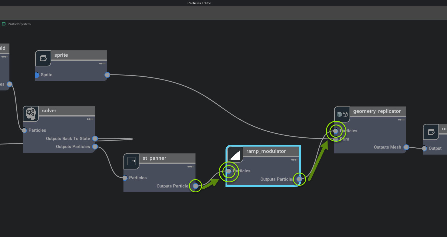
Task: Click the output port on the cut-off left node
Action: click(x=9, y=84)
